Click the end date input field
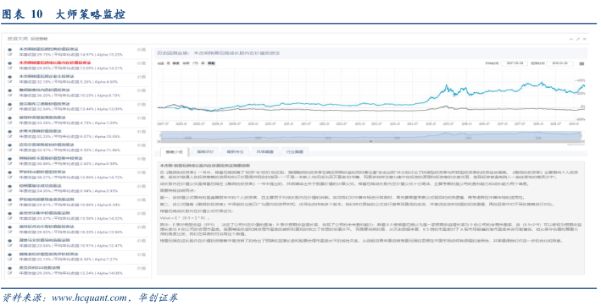601x306 pixels. tap(559, 63)
